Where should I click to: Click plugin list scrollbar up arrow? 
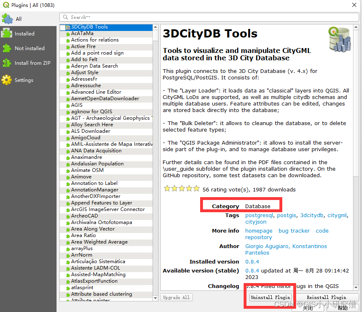click(155, 27)
